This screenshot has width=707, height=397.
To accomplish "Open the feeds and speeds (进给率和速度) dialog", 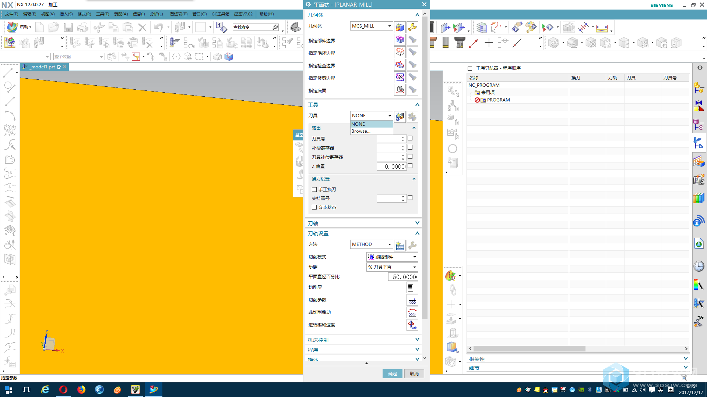I will tap(412, 325).
